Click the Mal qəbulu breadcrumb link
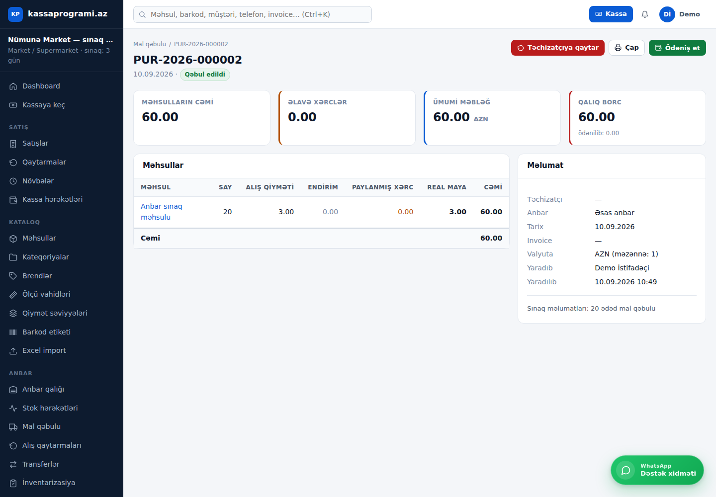716x497 pixels. click(150, 44)
